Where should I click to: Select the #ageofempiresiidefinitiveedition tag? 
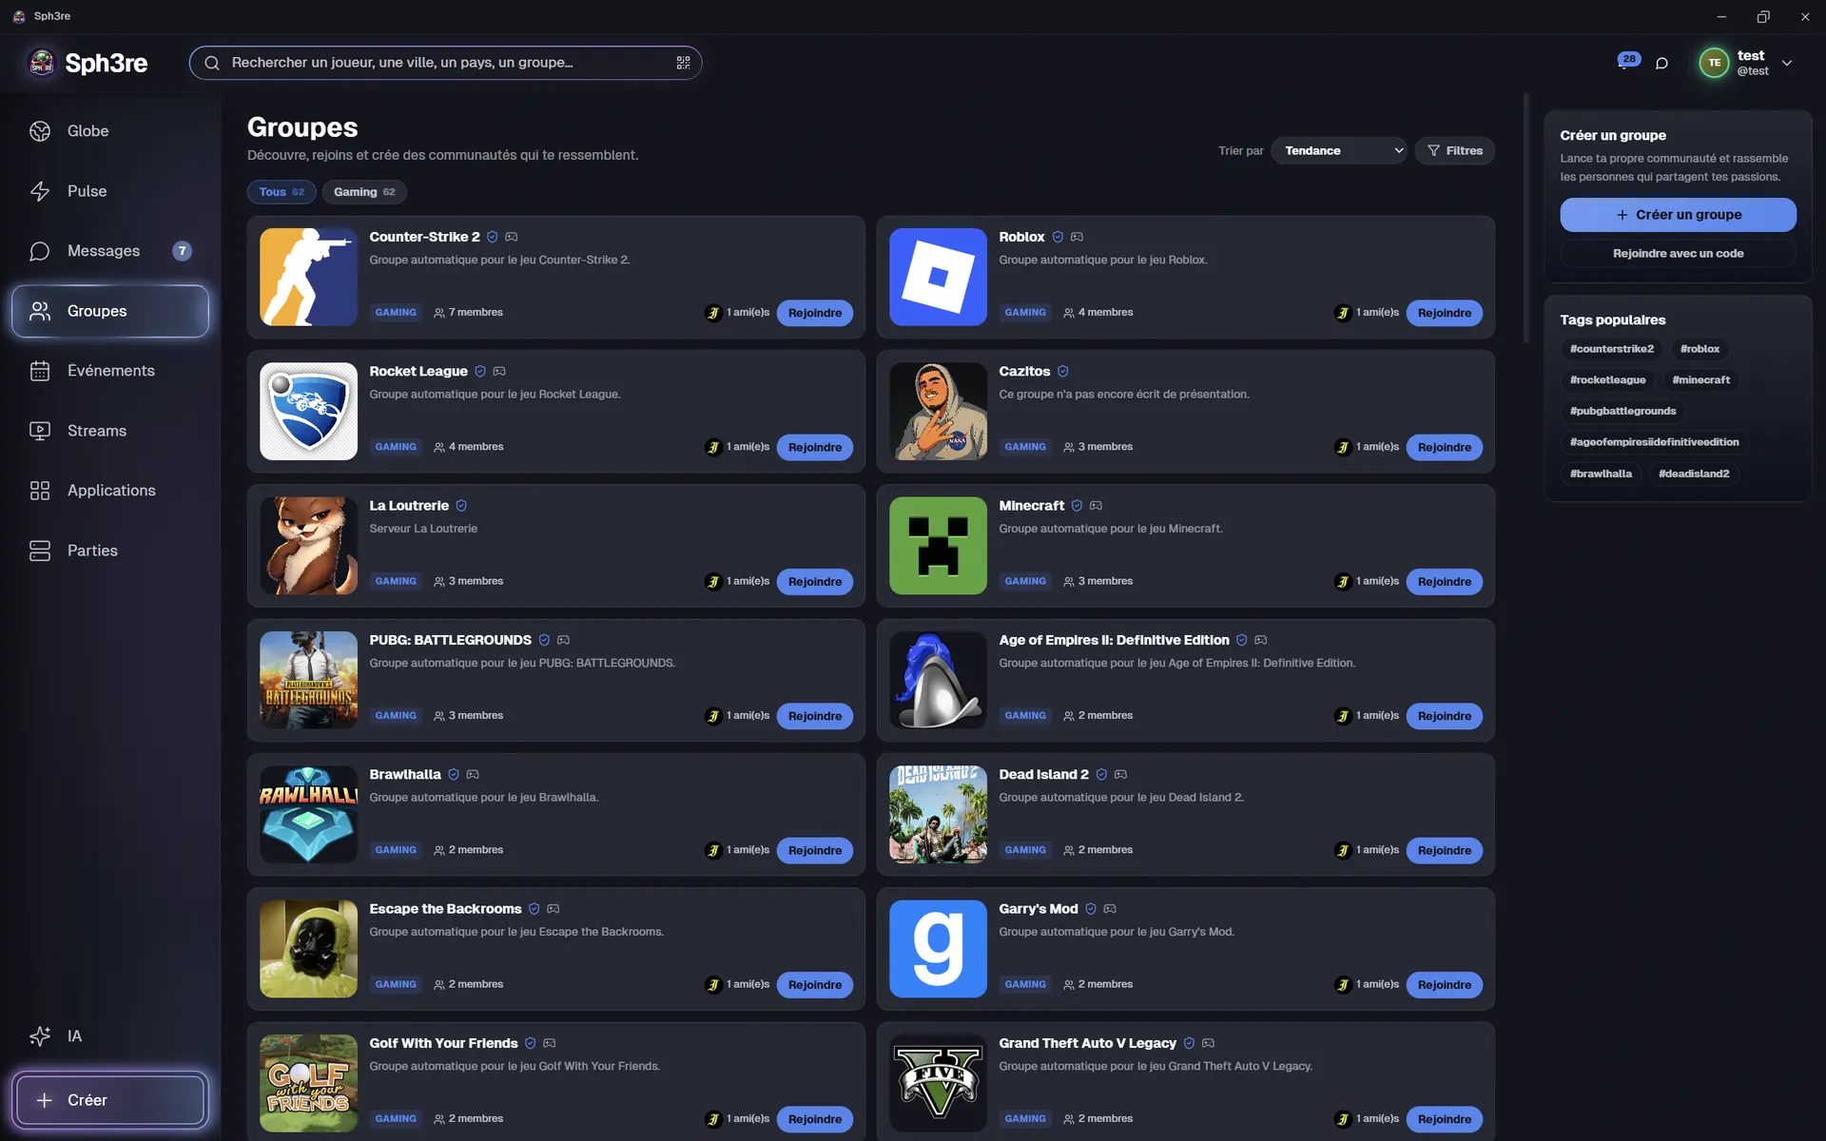click(x=1654, y=442)
